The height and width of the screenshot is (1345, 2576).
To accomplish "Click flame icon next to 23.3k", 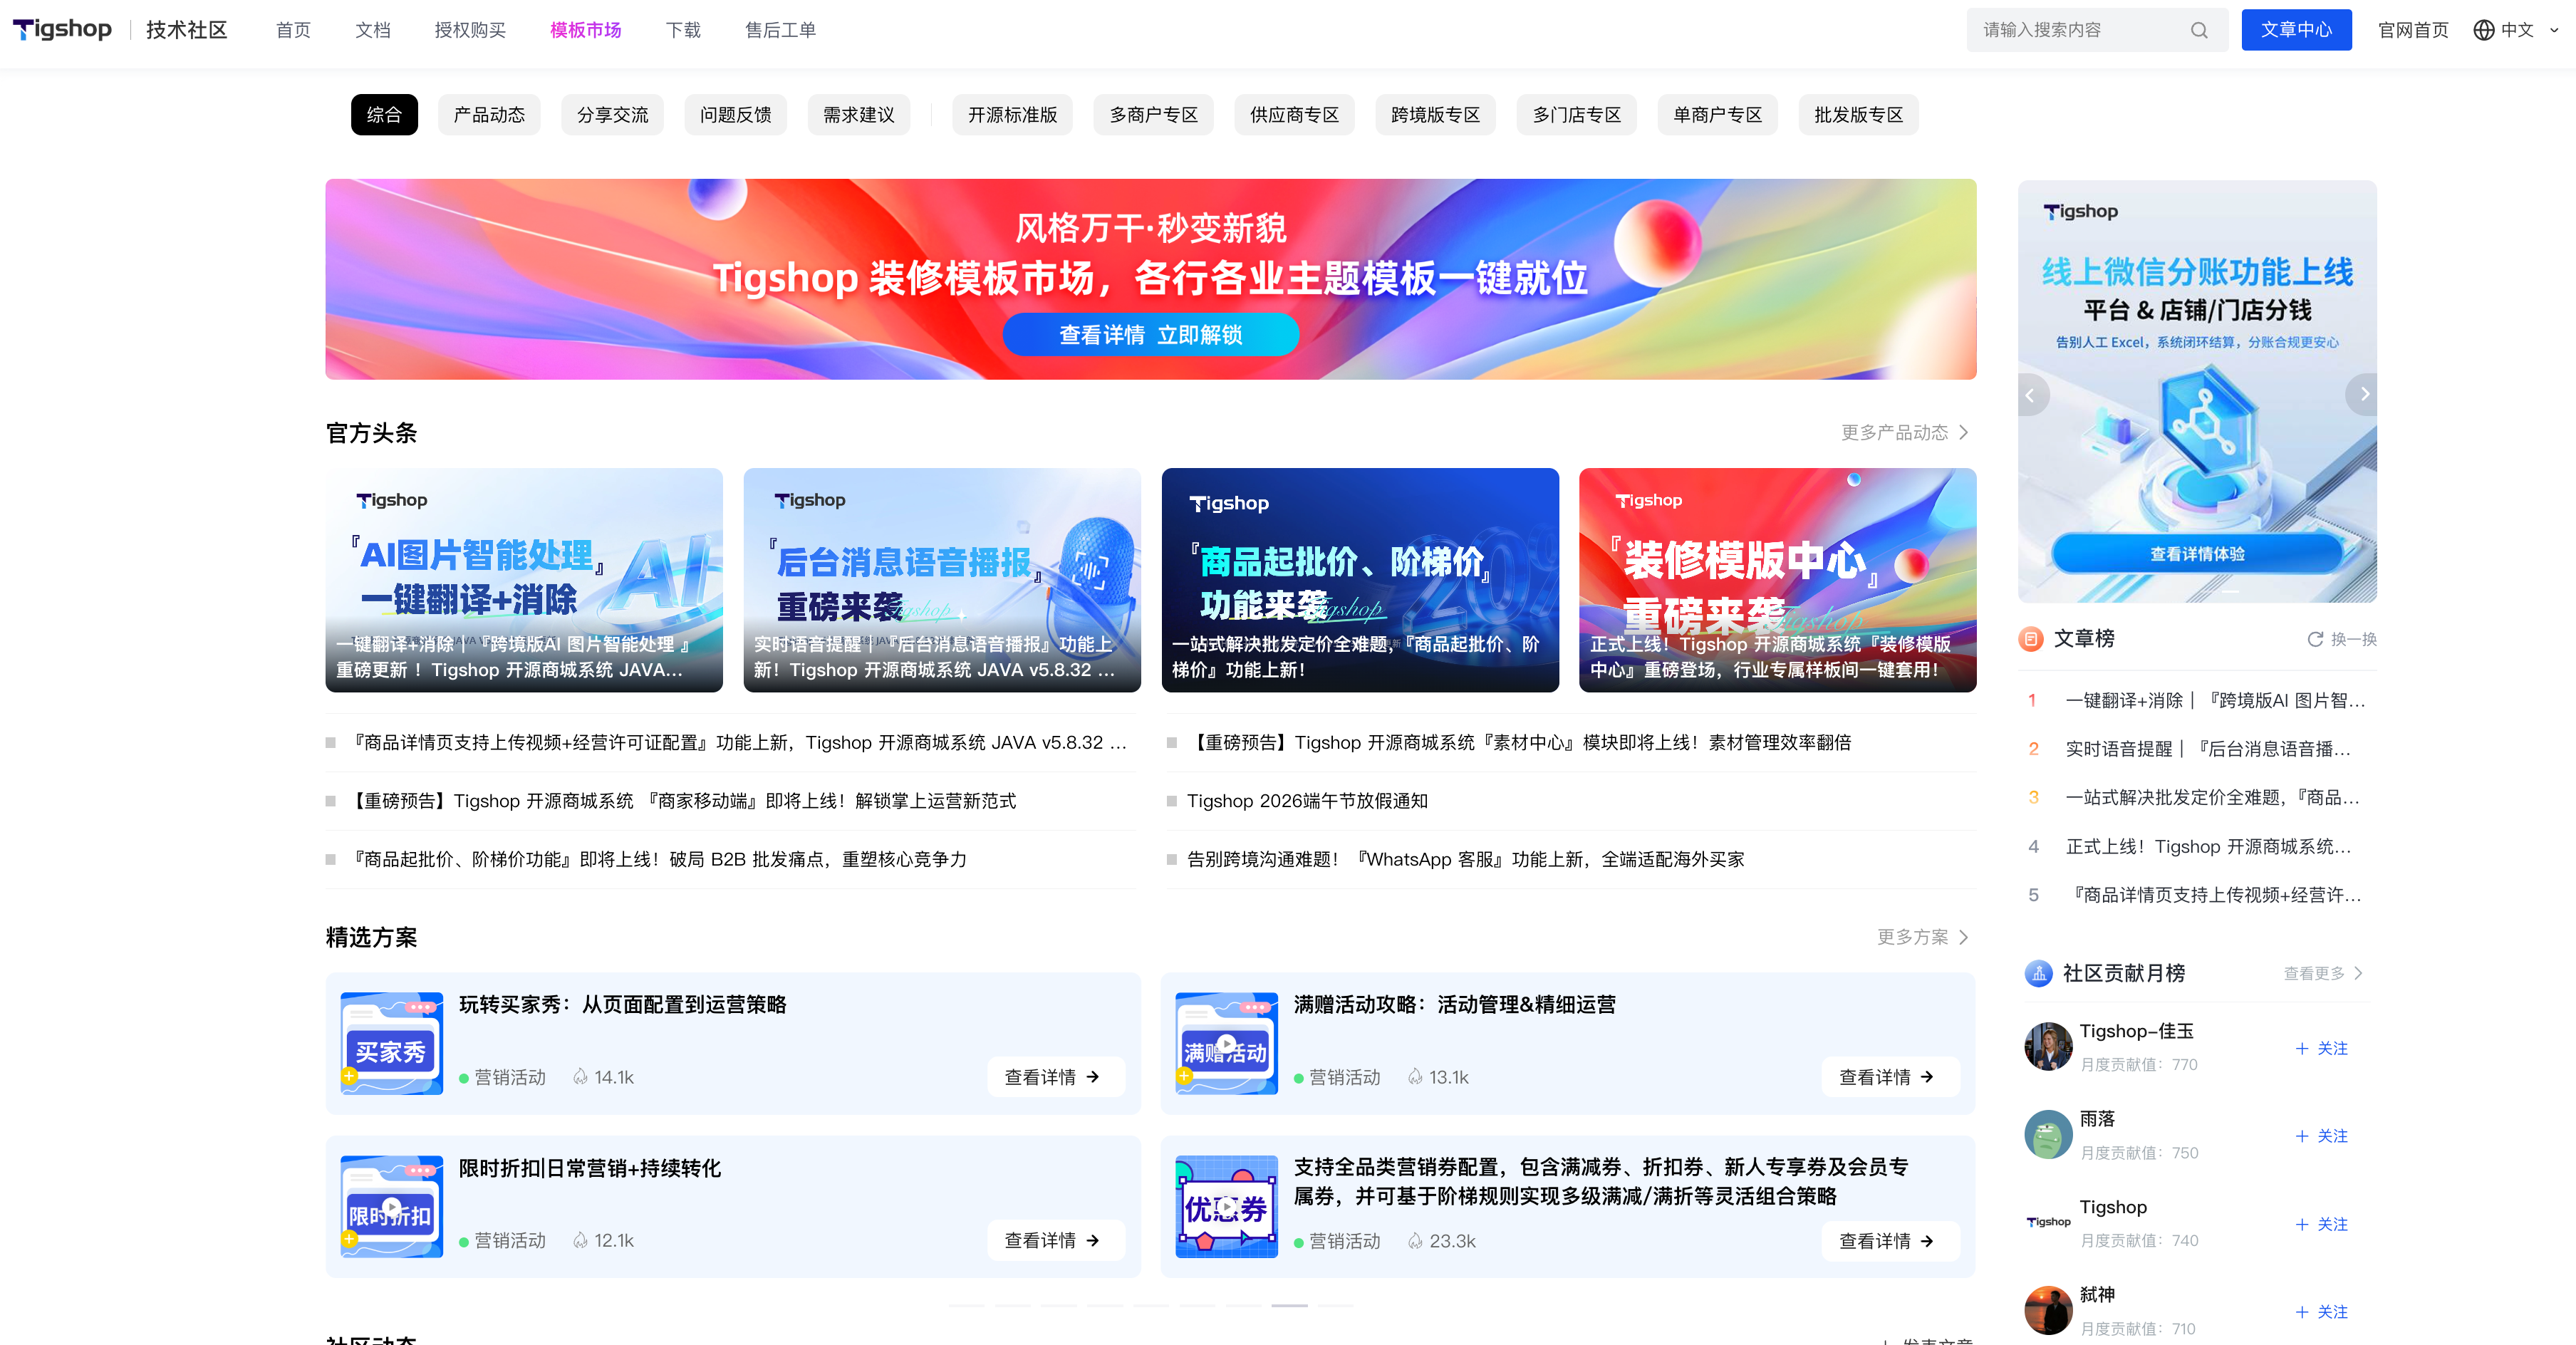I will [x=1415, y=1241].
